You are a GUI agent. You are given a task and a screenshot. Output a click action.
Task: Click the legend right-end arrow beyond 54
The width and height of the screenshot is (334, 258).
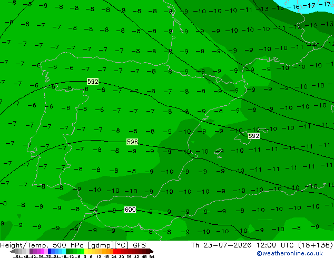(152, 251)
